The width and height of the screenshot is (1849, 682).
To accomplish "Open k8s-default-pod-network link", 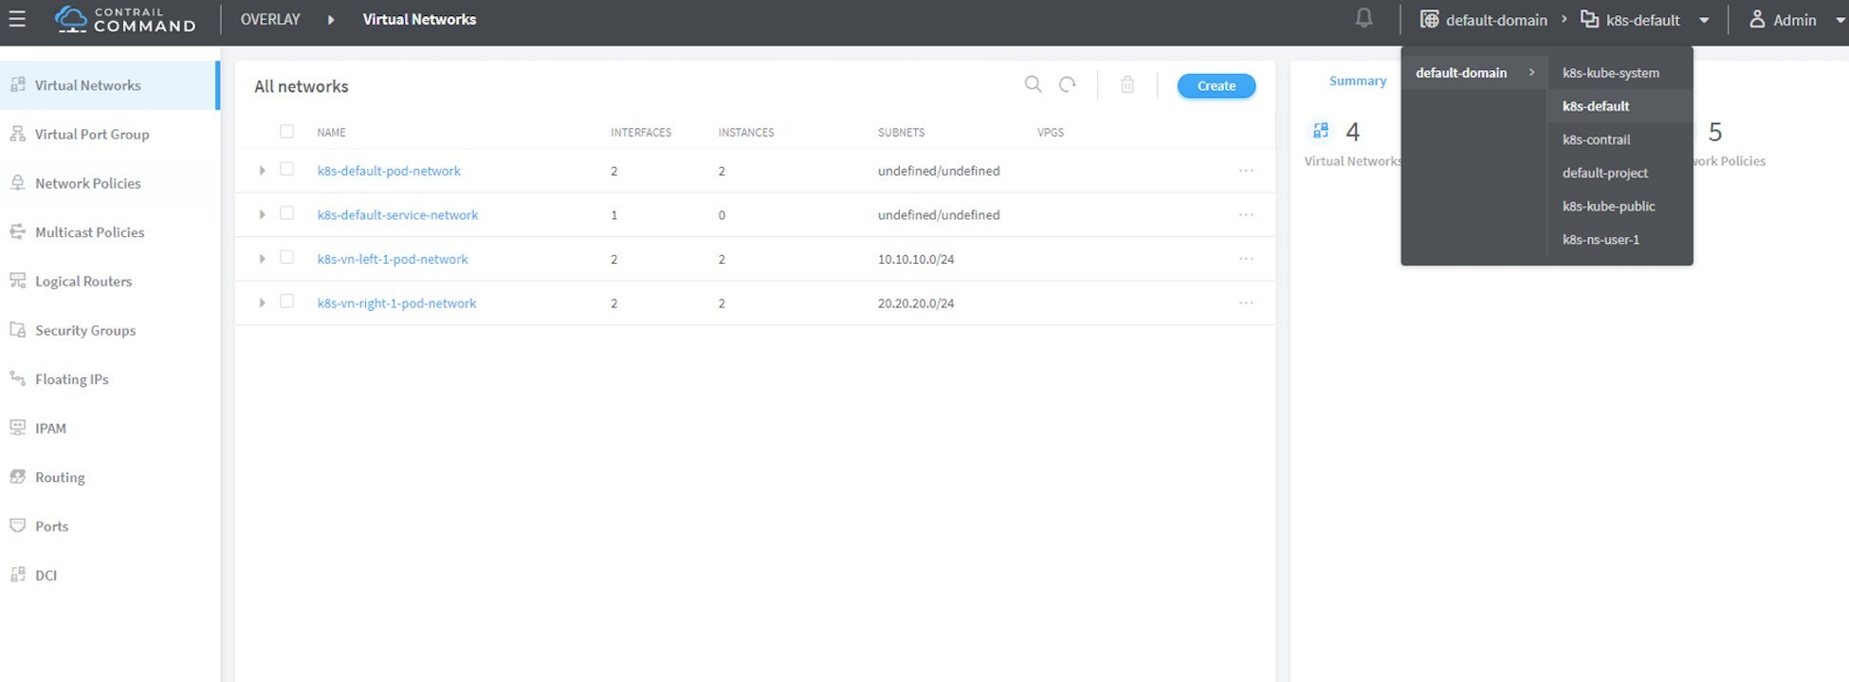I will (389, 171).
